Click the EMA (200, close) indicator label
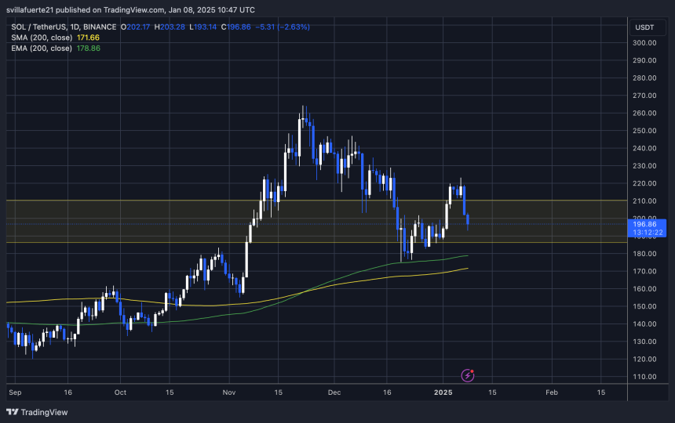 point(44,49)
